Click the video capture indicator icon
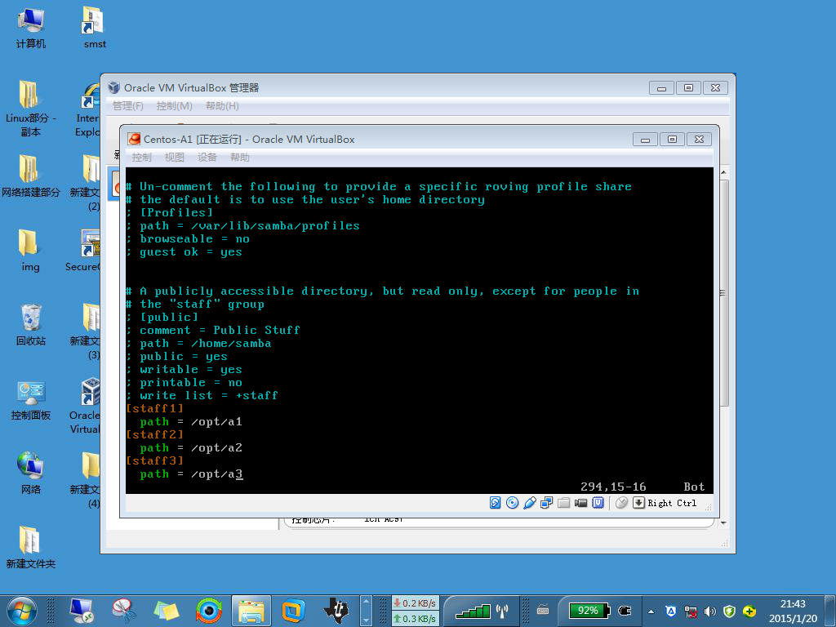The width and height of the screenshot is (836, 627). tap(580, 503)
